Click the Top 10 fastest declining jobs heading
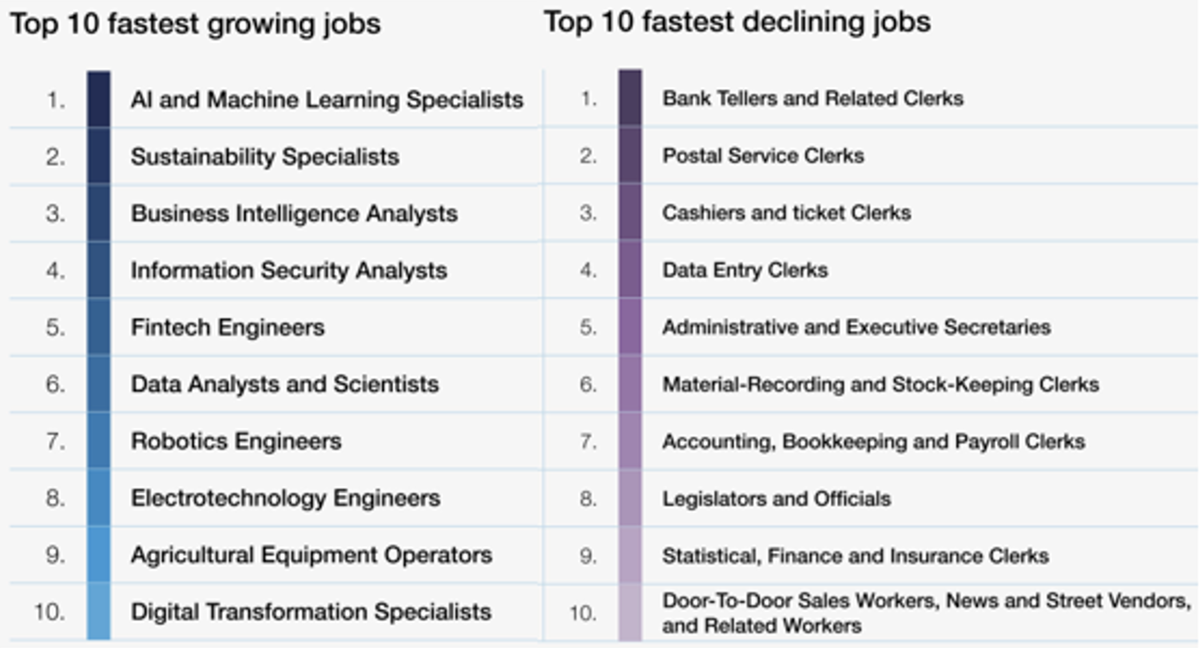Screen dimensions: 1200x648 coord(737,23)
